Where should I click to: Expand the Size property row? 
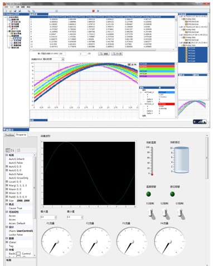(x=7, y=200)
